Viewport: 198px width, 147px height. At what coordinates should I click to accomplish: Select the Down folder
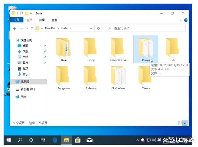click(x=146, y=49)
